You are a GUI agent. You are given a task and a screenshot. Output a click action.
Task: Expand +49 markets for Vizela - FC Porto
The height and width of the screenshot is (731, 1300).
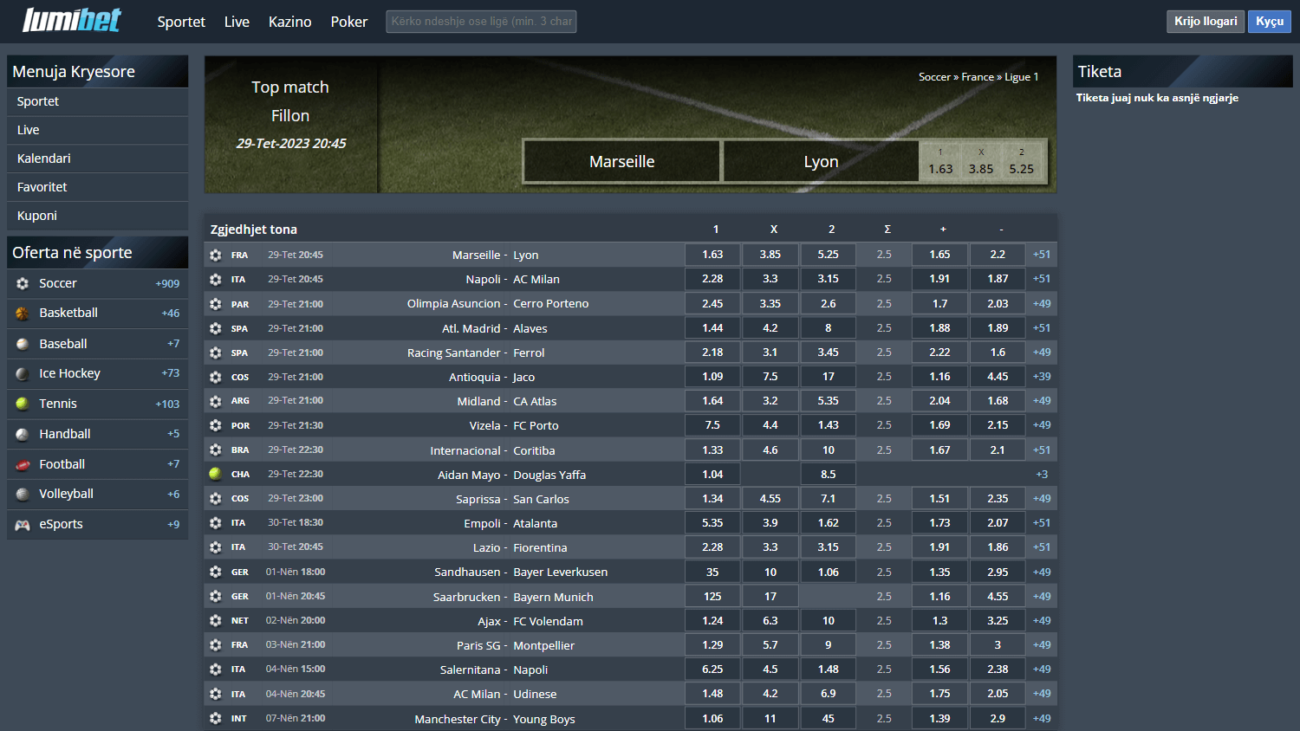coord(1042,425)
